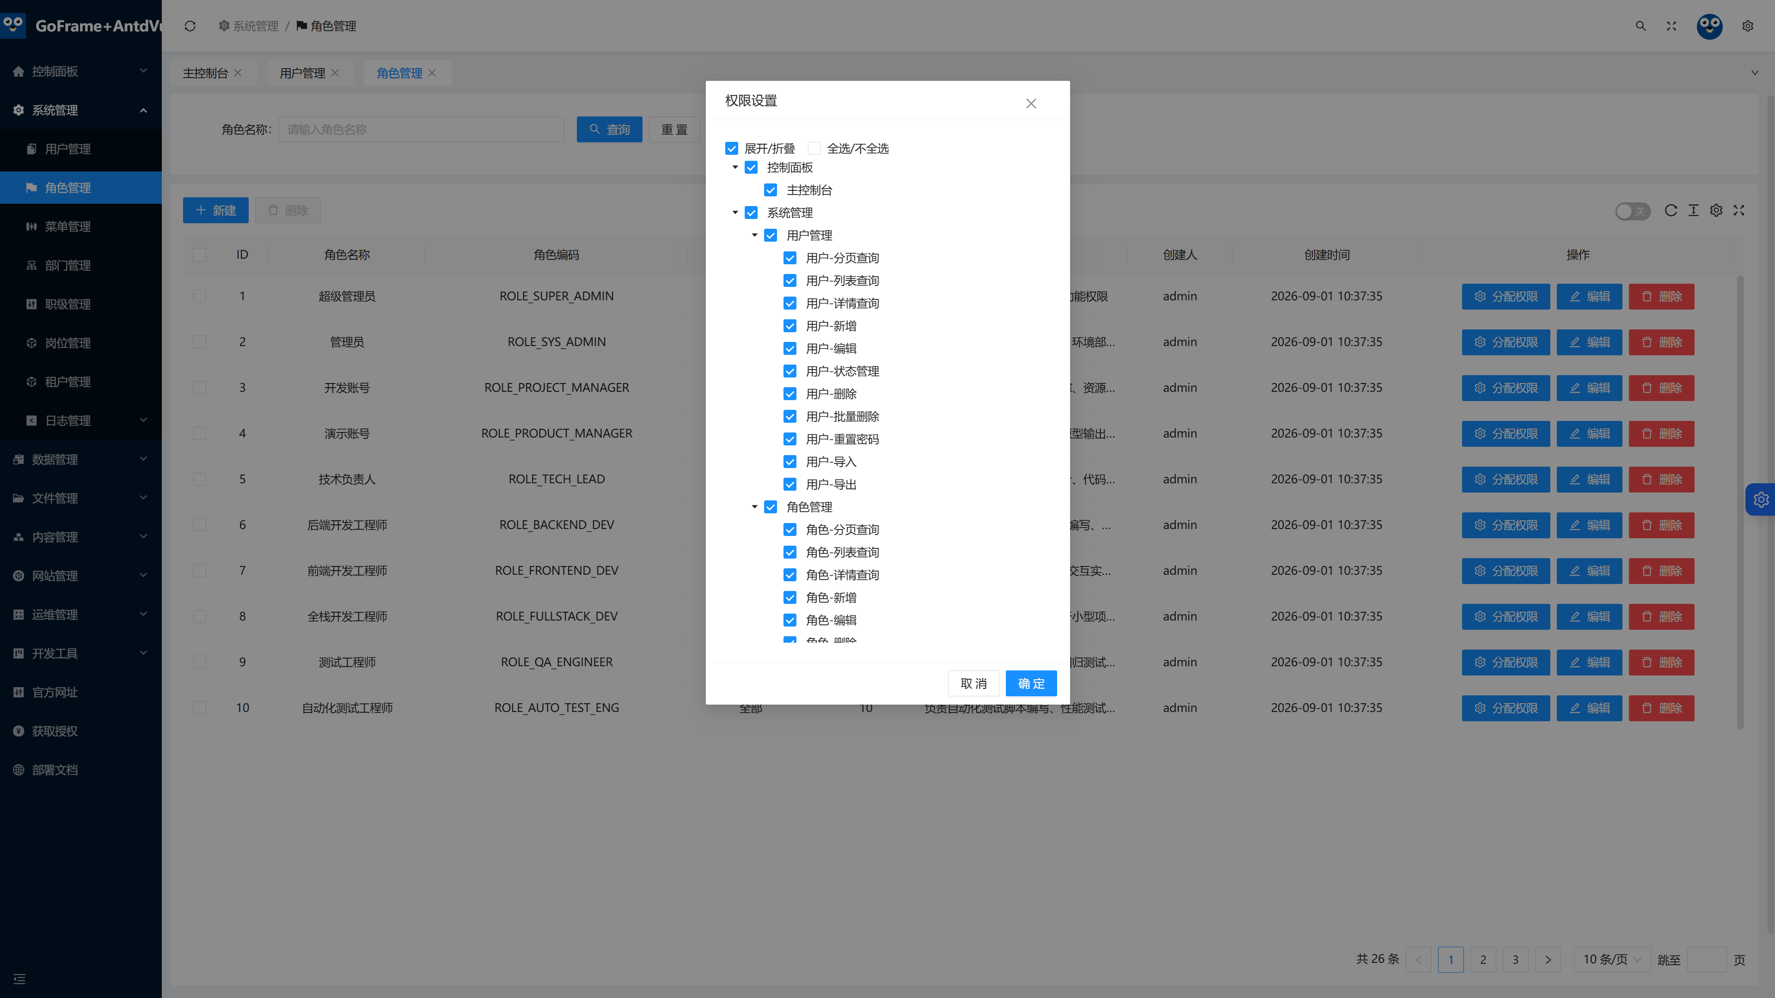Expand 数据管理 in the sidebar
This screenshot has height=998, width=1775.
coord(80,459)
